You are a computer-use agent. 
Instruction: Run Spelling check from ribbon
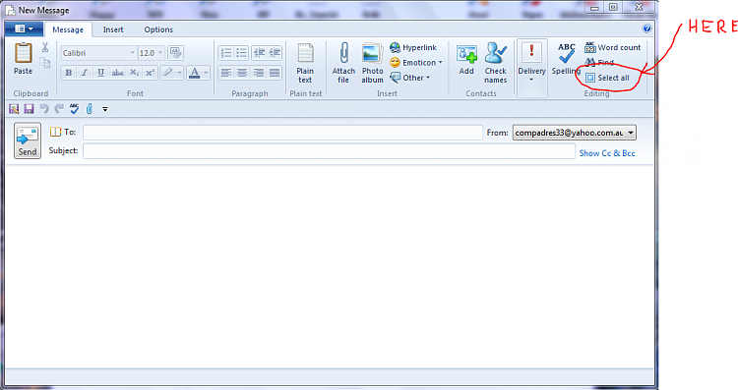click(x=566, y=59)
